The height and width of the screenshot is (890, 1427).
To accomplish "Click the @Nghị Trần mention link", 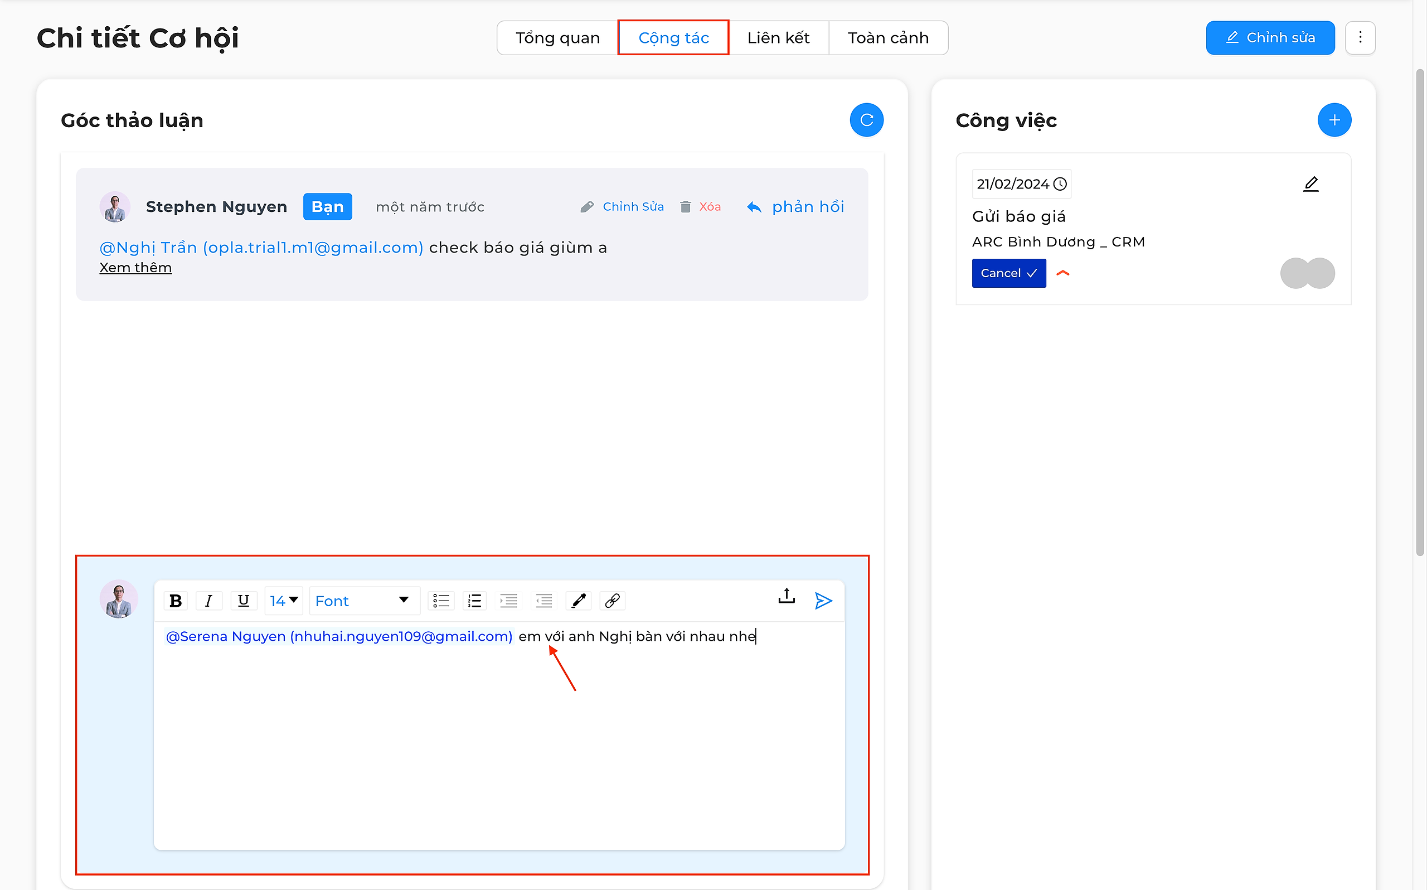I will coord(261,247).
